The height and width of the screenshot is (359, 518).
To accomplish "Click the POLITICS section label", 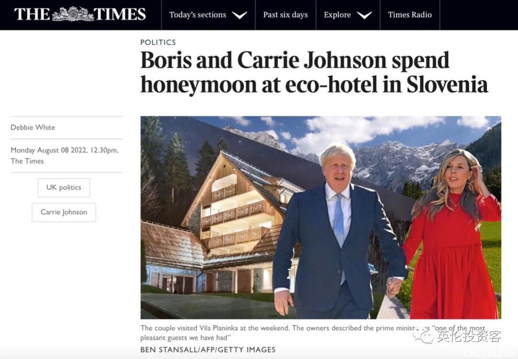I will (158, 42).
